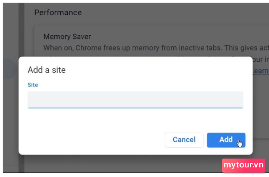Cancel the Add a site dialog

pyautogui.click(x=184, y=140)
